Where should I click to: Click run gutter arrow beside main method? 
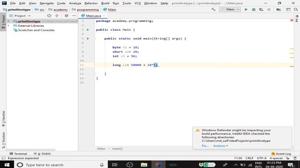[x=88, y=38]
